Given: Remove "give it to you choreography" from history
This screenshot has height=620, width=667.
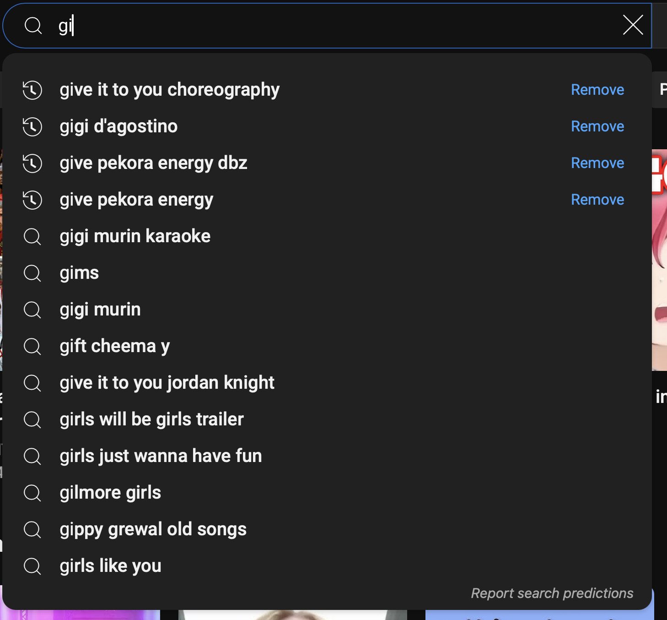Looking at the screenshot, I should click(x=597, y=90).
